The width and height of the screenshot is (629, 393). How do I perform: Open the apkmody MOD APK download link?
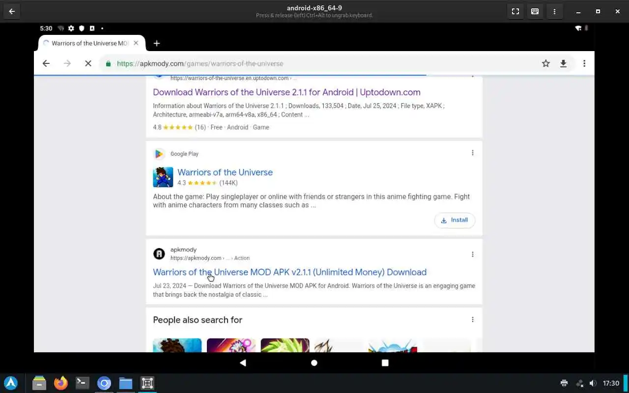pos(289,272)
